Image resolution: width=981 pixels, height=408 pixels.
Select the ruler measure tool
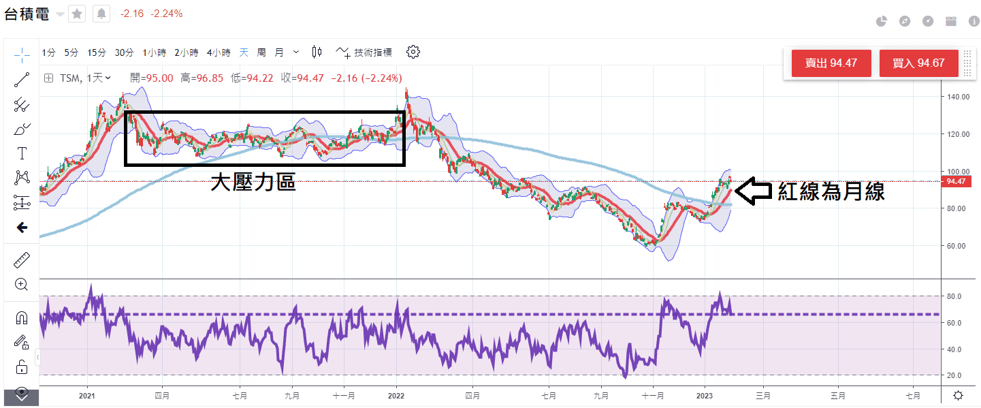pos(22,260)
